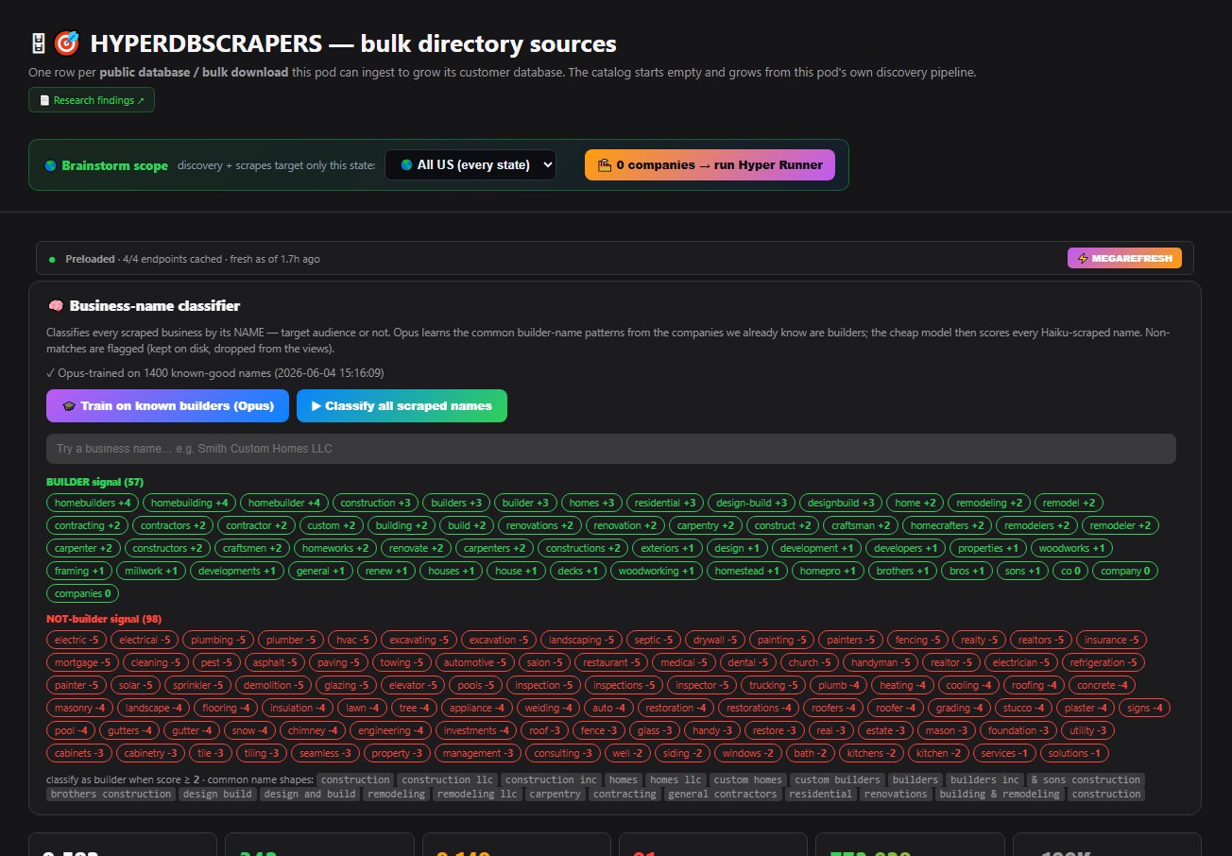This screenshot has width=1232, height=856.
Task: Click the electric -5 tag
Action: (x=77, y=640)
